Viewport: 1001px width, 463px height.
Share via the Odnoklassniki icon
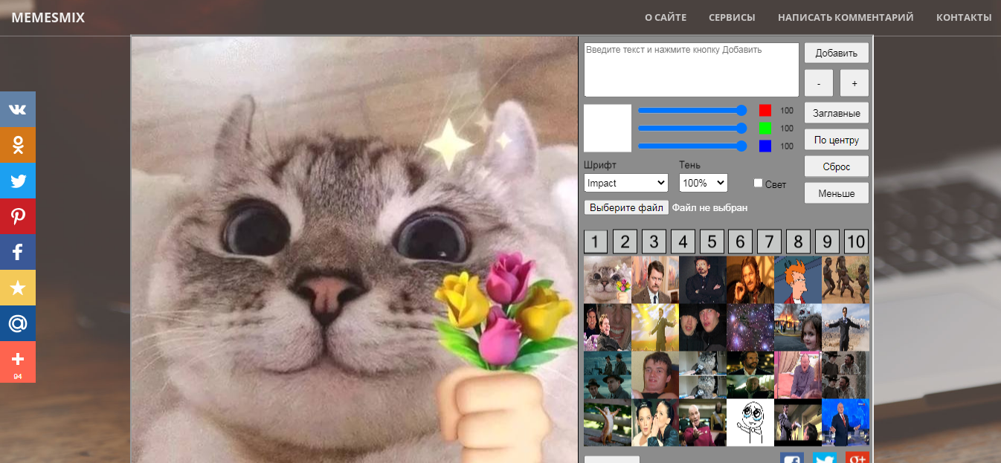(18, 146)
